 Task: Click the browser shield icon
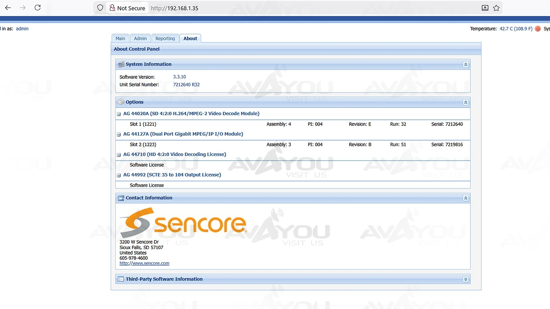[x=100, y=8]
